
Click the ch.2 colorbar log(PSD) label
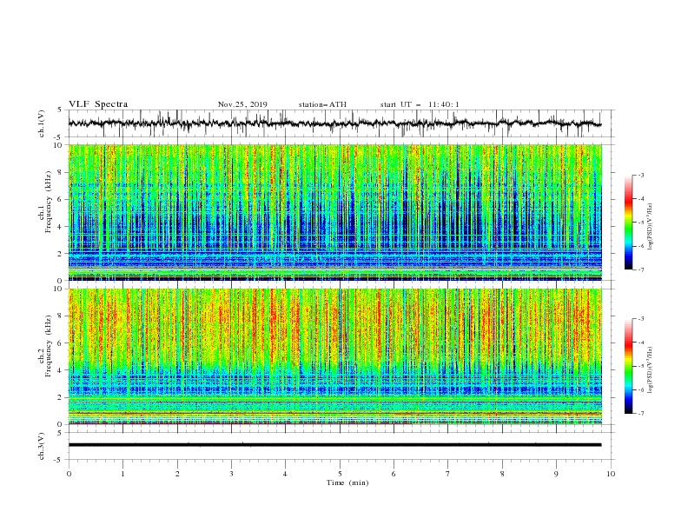point(650,370)
